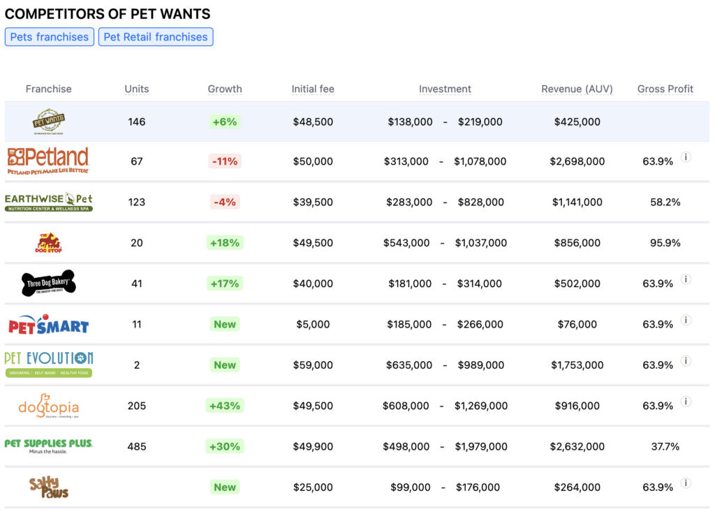Image resolution: width=715 pixels, height=521 pixels.
Task: Open the Pets franchises tag
Action: tap(50, 37)
